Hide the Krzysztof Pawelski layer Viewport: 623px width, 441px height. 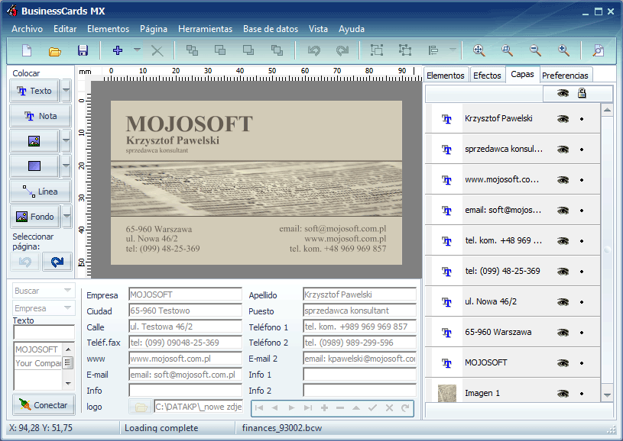click(563, 118)
